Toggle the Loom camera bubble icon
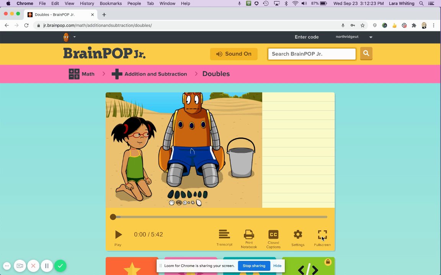This screenshot has height=275, width=441. click(20, 266)
